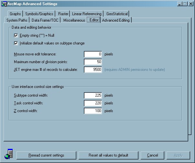Open the Symbols/Graphics tab
Screen dimensions: 195x163
pyautogui.click(x=39, y=14)
